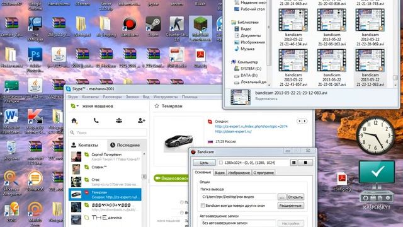The height and width of the screenshot is (227, 403).
Task: Click Bandicam pause recording button
Action: click(x=294, y=163)
